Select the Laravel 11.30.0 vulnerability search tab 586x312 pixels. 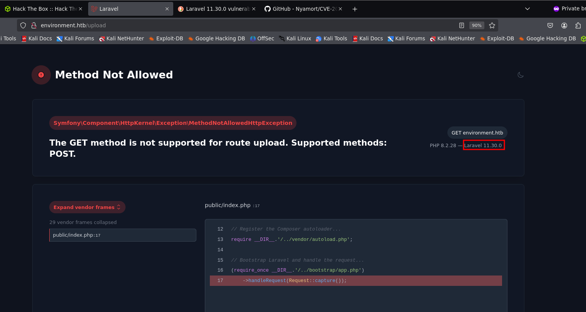pos(217,9)
